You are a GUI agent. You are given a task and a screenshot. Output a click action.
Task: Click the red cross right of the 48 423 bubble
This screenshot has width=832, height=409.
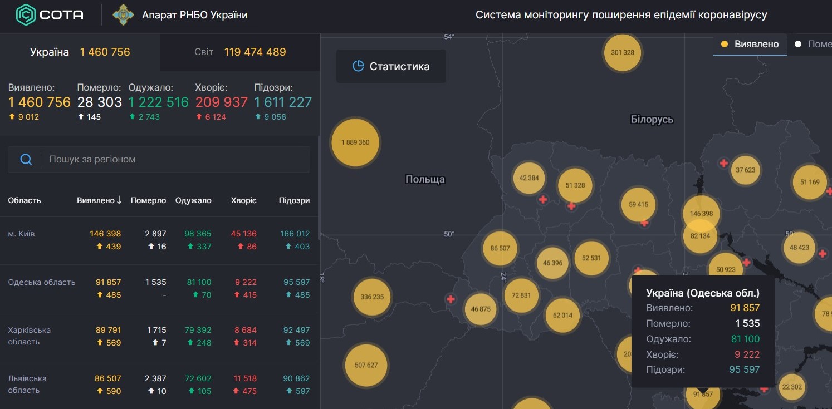point(822,254)
